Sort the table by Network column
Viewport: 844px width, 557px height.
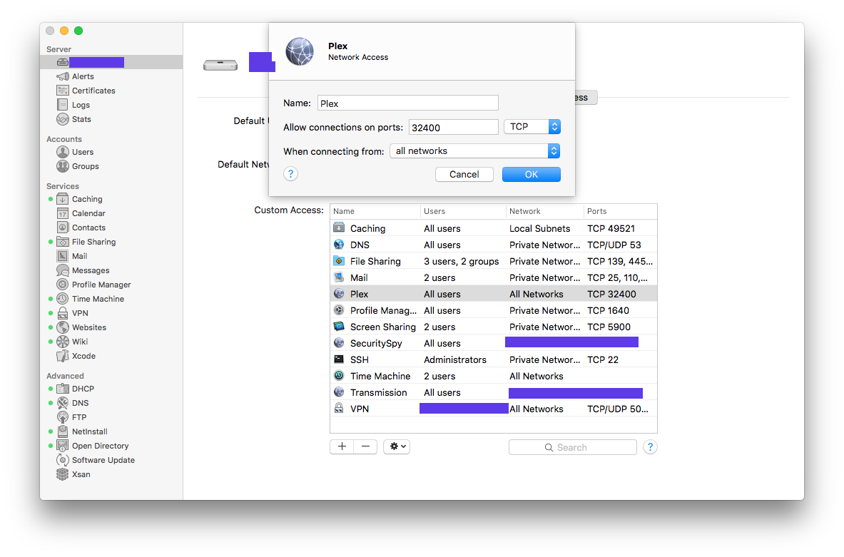(x=545, y=212)
